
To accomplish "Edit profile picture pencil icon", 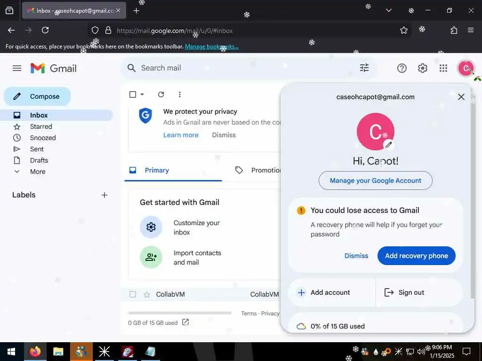I will coord(389,144).
